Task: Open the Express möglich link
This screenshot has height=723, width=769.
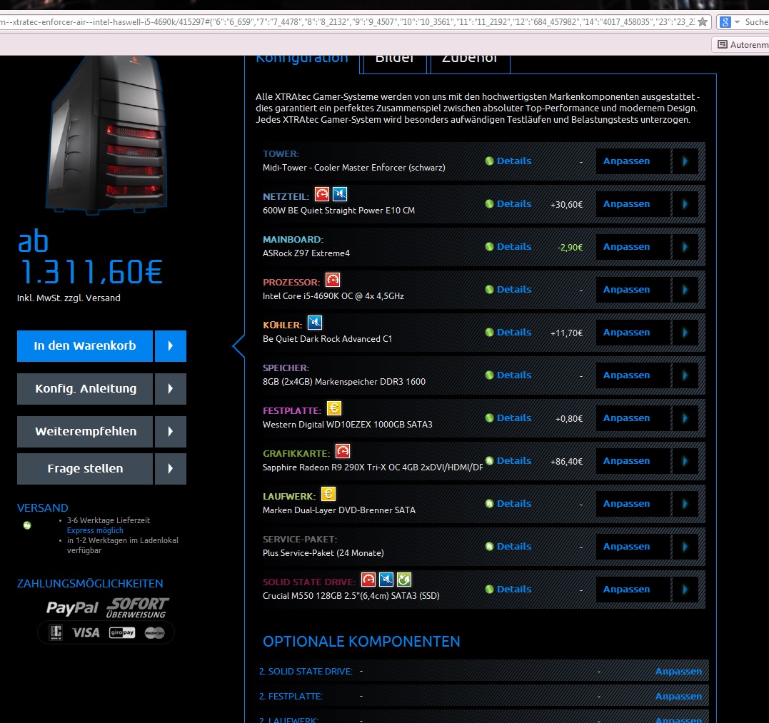Action: (x=95, y=530)
